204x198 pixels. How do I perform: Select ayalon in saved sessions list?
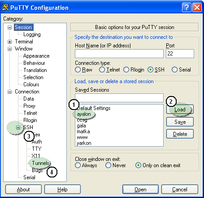pyautogui.click(x=84, y=114)
